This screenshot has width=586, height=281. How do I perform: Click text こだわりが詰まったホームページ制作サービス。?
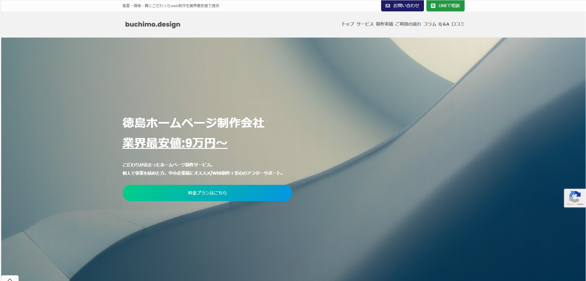(168, 165)
